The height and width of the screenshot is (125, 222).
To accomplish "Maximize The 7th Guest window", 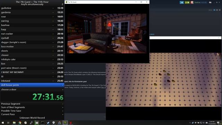I will point(141,2).
